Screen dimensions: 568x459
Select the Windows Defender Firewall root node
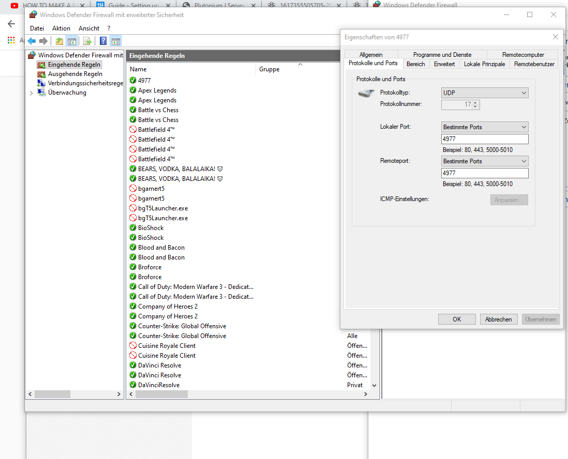80,55
